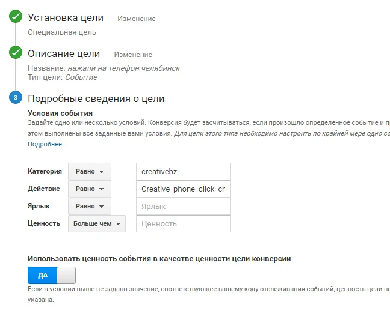Click the grey handle of the ДА toggle
390x314 pixels.
point(66,275)
